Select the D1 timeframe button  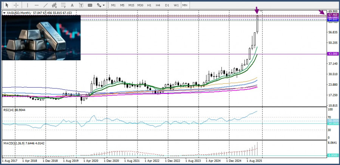click(167, 5)
